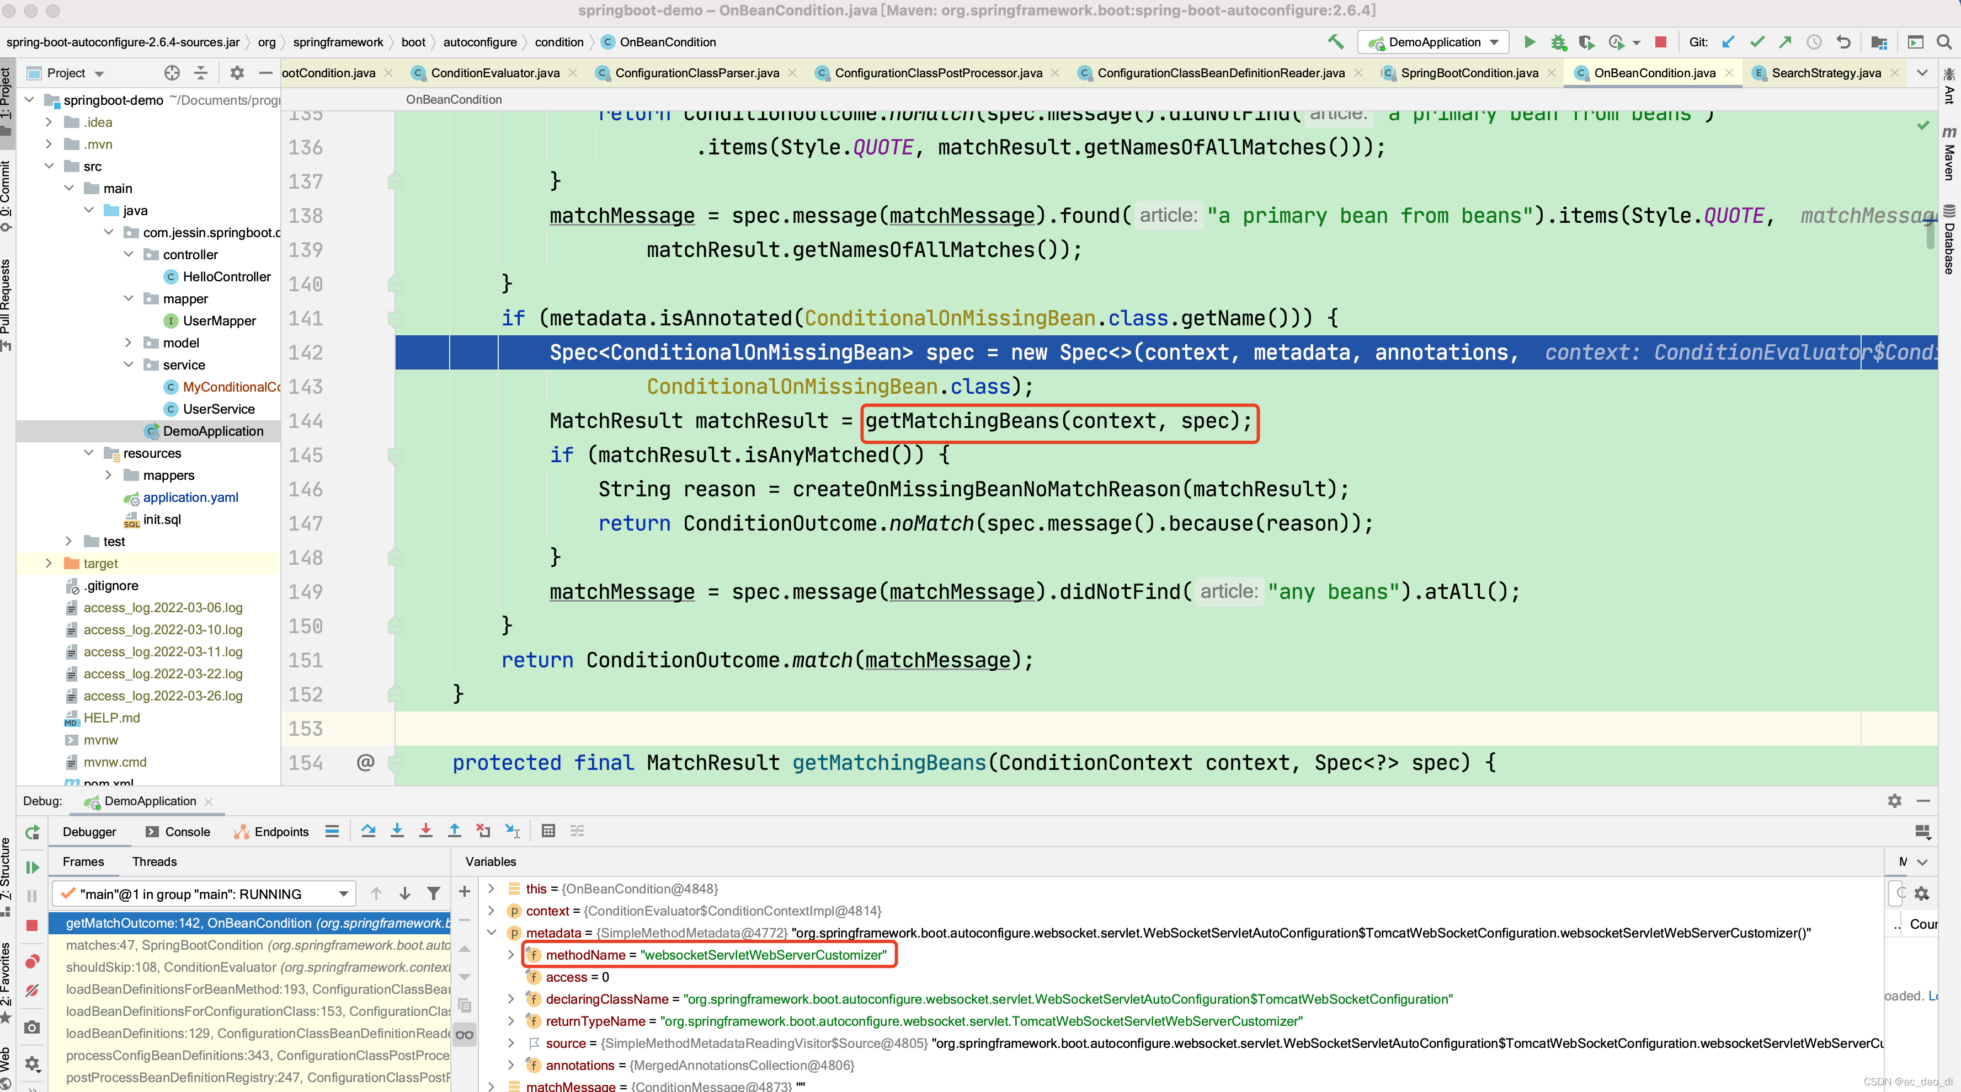Add new watch with plus icon
Screen dimensions: 1961x1092
(x=465, y=891)
